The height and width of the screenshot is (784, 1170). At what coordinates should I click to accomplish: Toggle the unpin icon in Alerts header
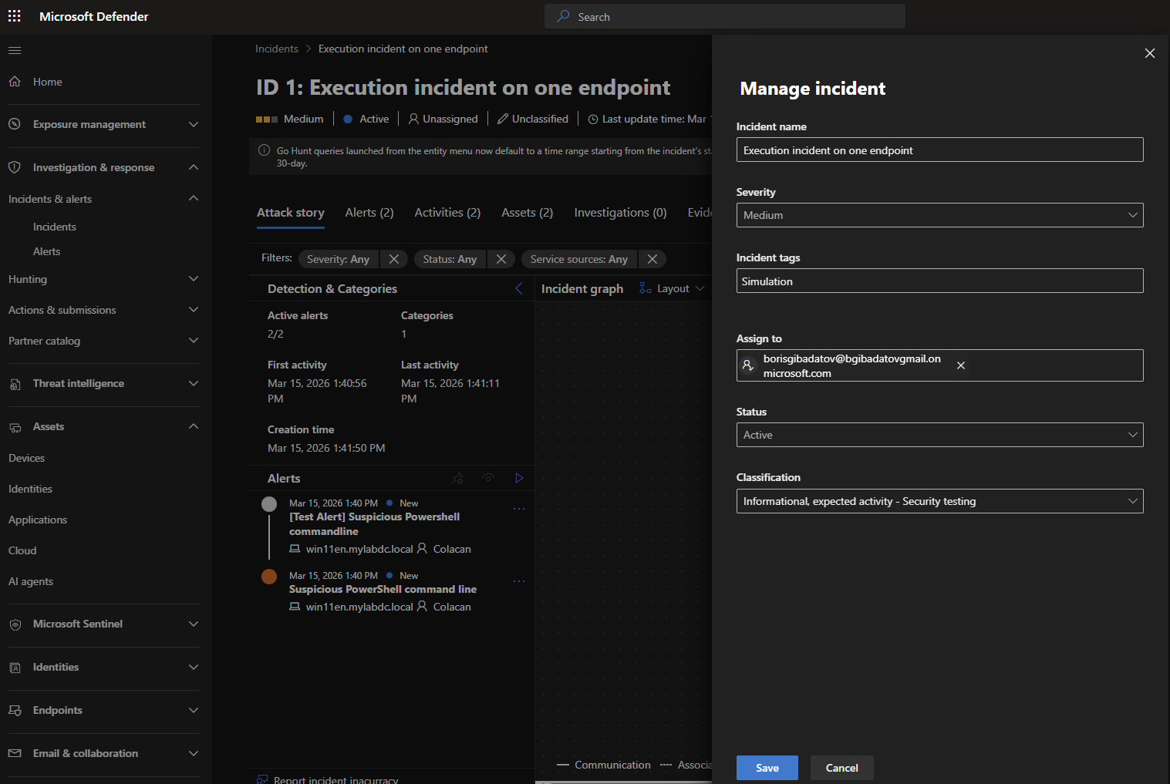click(457, 478)
